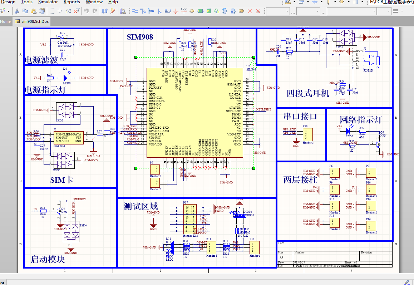Select the Place Net Label tool
Viewport: 414px width, 285px height.
pyautogui.click(x=168, y=11)
